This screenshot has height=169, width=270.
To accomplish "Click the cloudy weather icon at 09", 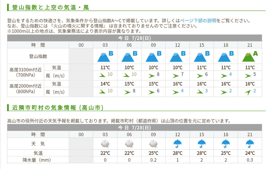I will (153, 144).
